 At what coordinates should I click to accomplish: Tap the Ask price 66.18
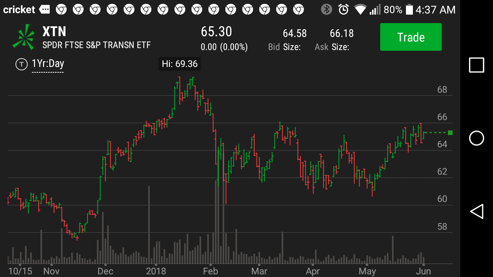coord(342,34)
